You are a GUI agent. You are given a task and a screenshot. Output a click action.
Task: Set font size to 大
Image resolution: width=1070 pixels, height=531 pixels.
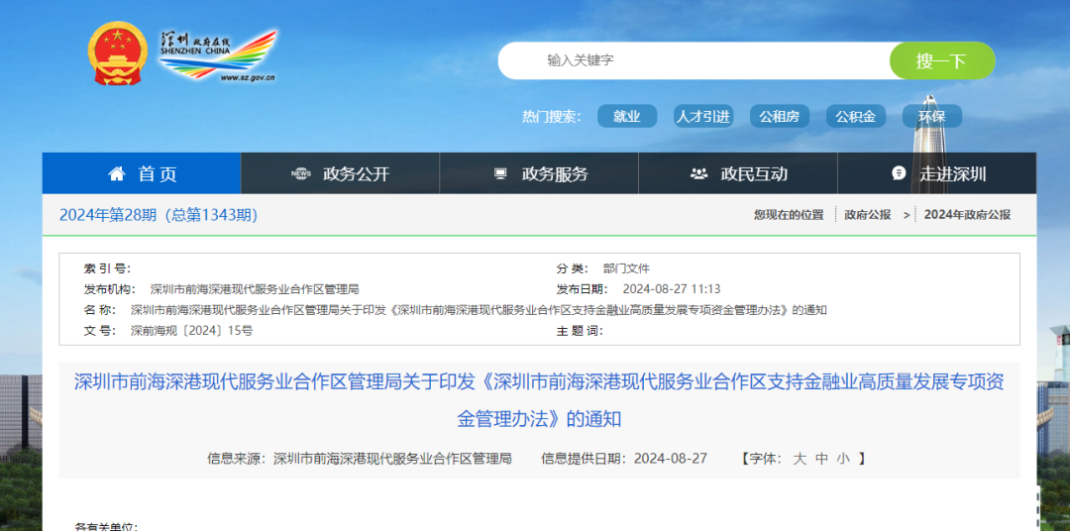pos(800,459)
